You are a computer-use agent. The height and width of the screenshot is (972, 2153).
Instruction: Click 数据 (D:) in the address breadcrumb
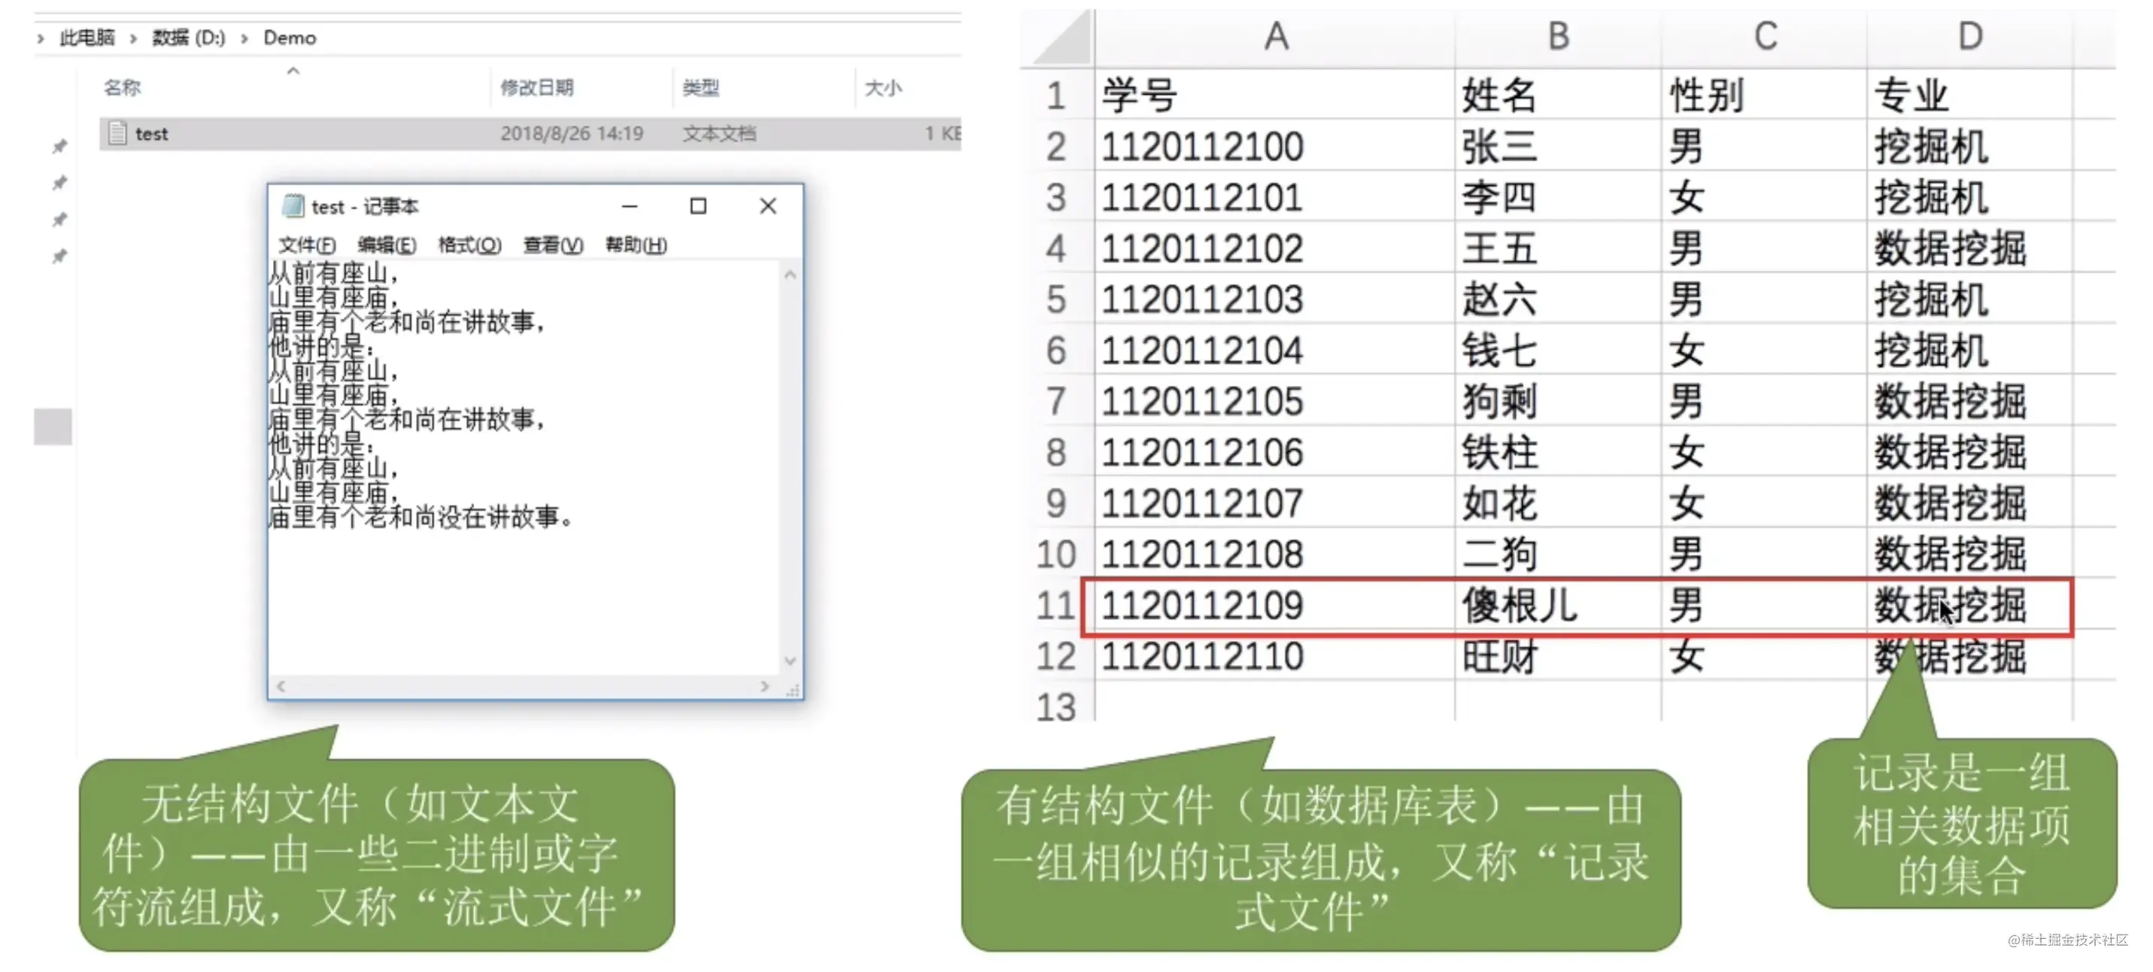click(x=188, y=38)
